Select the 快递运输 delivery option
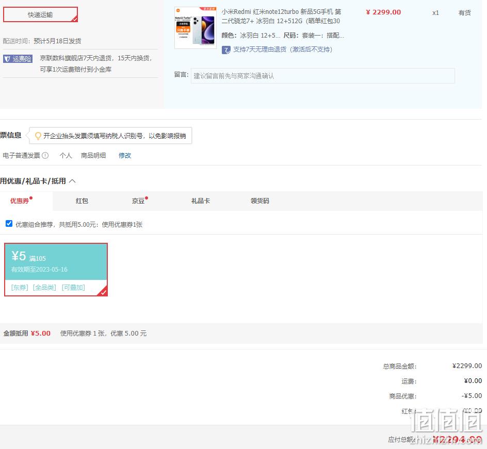Image resolution: width=487 pixels, height=449 pixels. 40,14
